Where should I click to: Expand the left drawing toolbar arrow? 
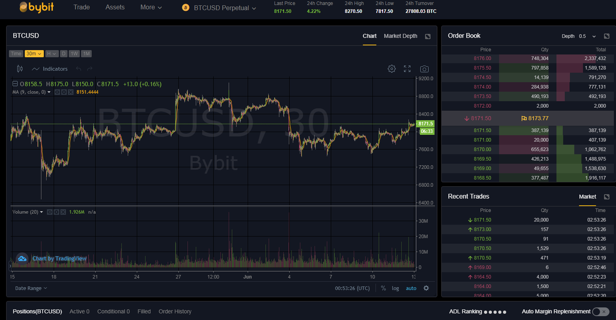10,265
